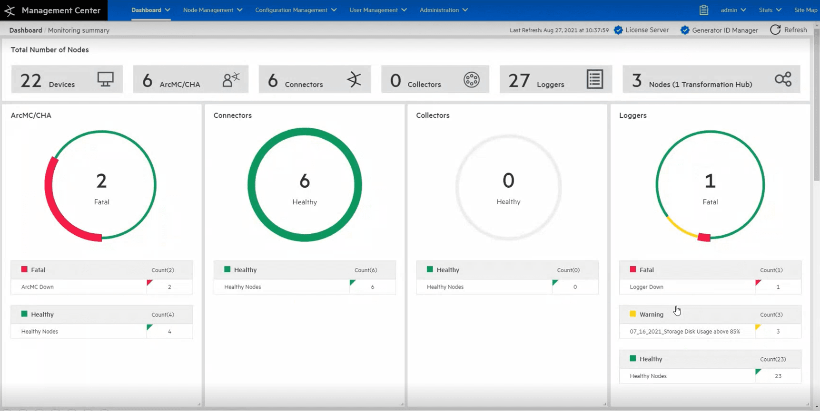The width and height of the screenshot is (820, 411).
Task: Click the License Server status checkmark
Action: coord(618,30)
